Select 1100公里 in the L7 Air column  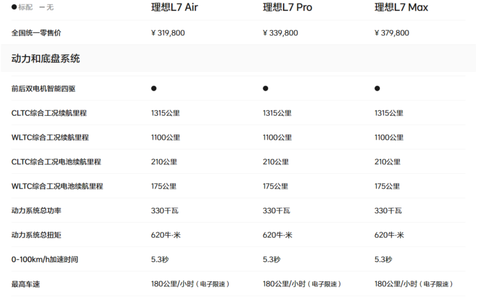coord(165,138)
